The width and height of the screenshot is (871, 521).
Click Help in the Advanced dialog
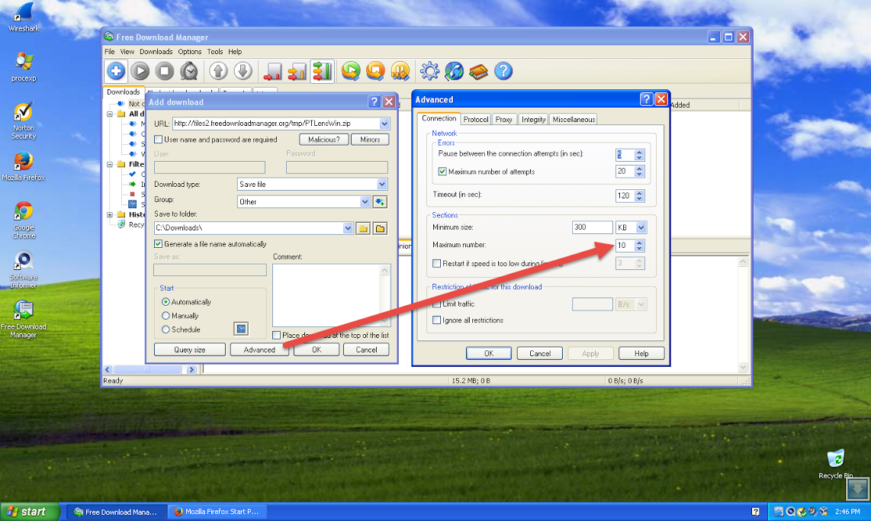tap(641, 353)
